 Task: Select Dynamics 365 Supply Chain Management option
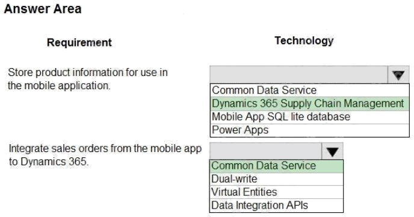pyautogui.click(x=310, y=104)
